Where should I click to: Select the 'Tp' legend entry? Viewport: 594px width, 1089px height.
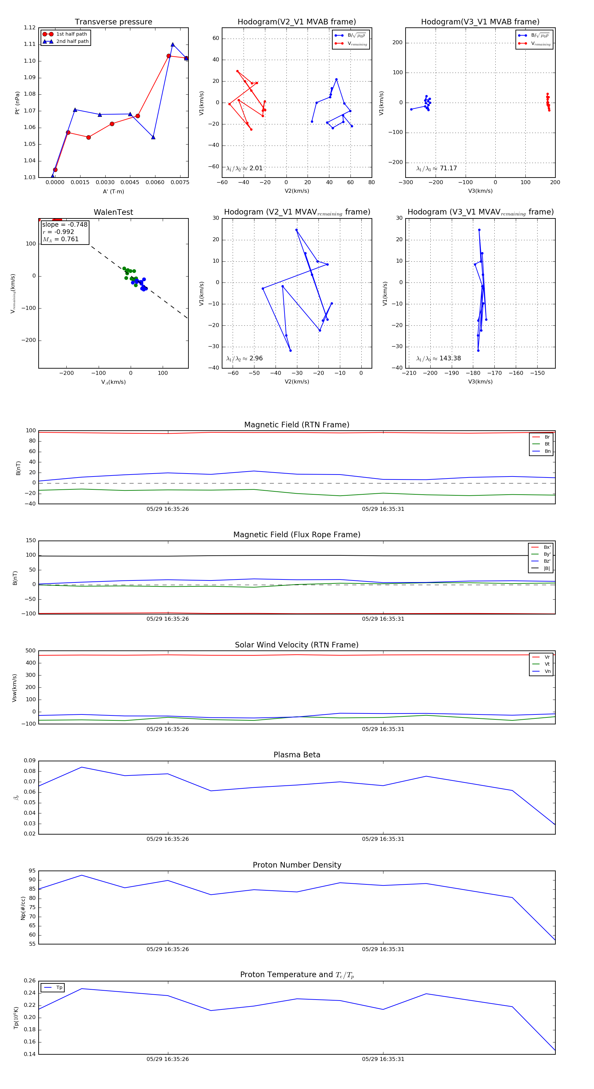(53, 988)
